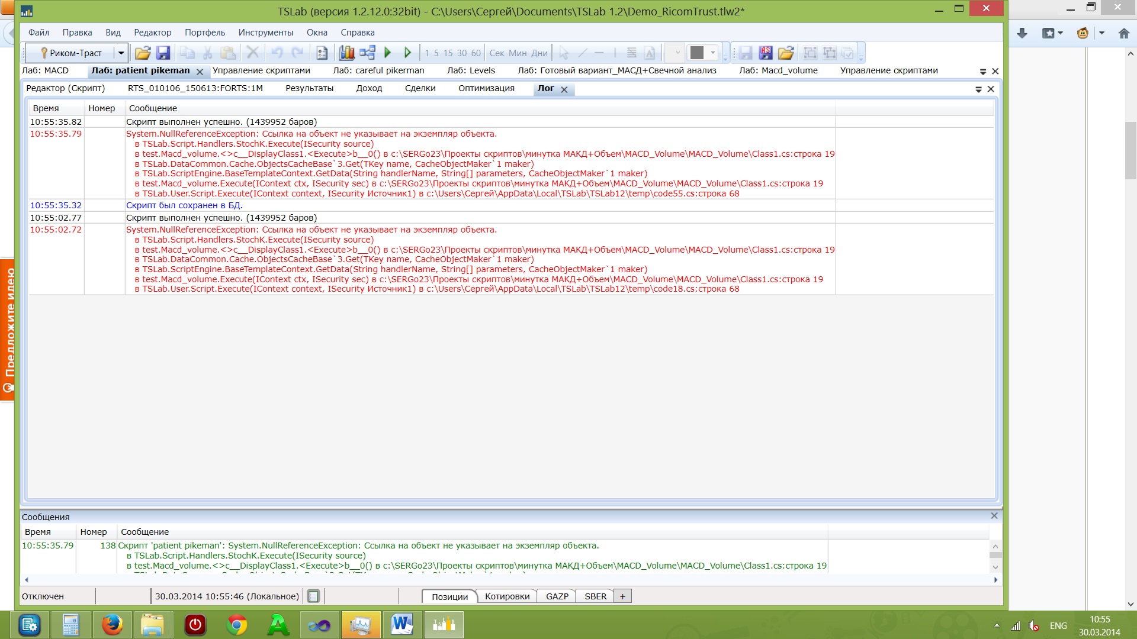This screenshot has width=1137, height=639.
Task: Click the gray color swatch
Action: click(x=697, y=53)
